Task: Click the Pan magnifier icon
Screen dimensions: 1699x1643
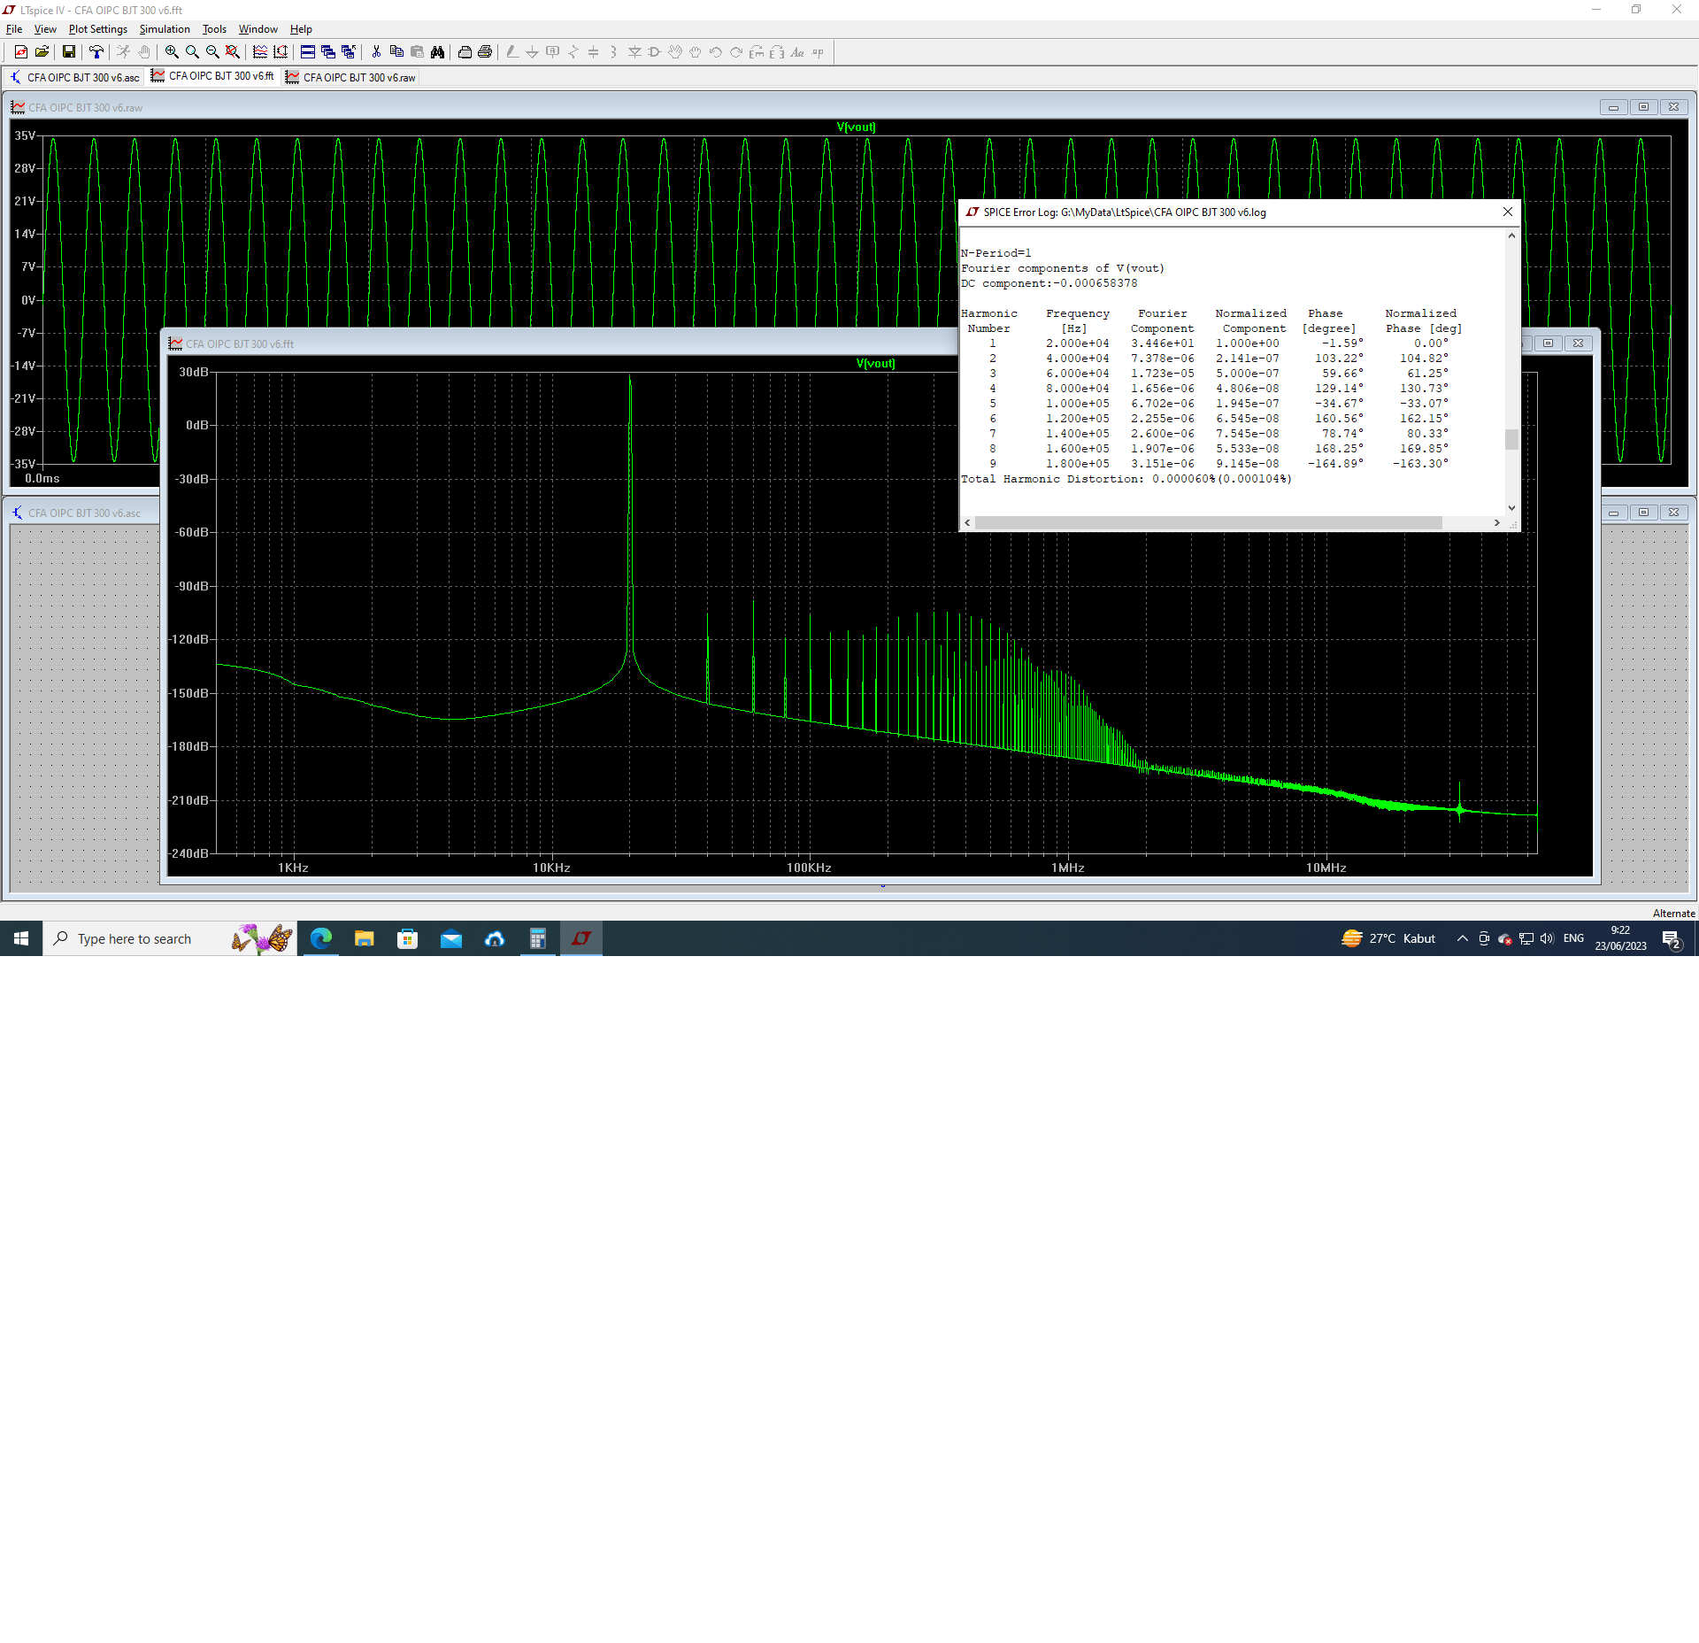Action: click(192, 52)
